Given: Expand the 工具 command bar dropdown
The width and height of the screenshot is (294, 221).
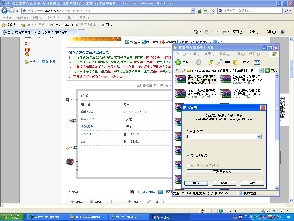Looking at the screenshot, I should click(x=272, y=32).
